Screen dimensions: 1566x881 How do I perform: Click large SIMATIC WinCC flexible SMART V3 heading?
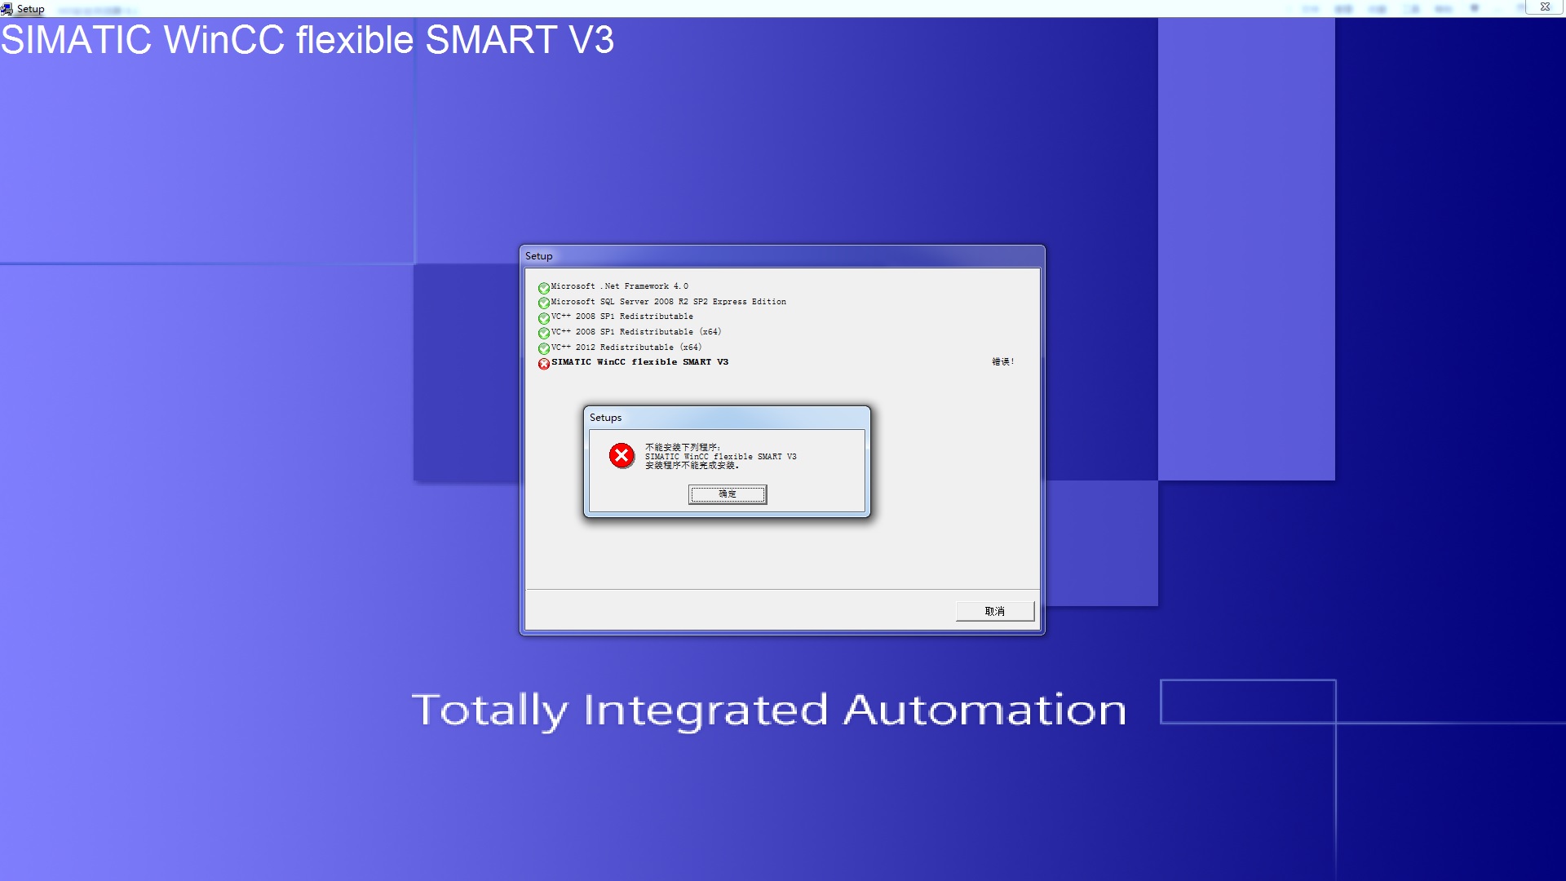point(307,40)
